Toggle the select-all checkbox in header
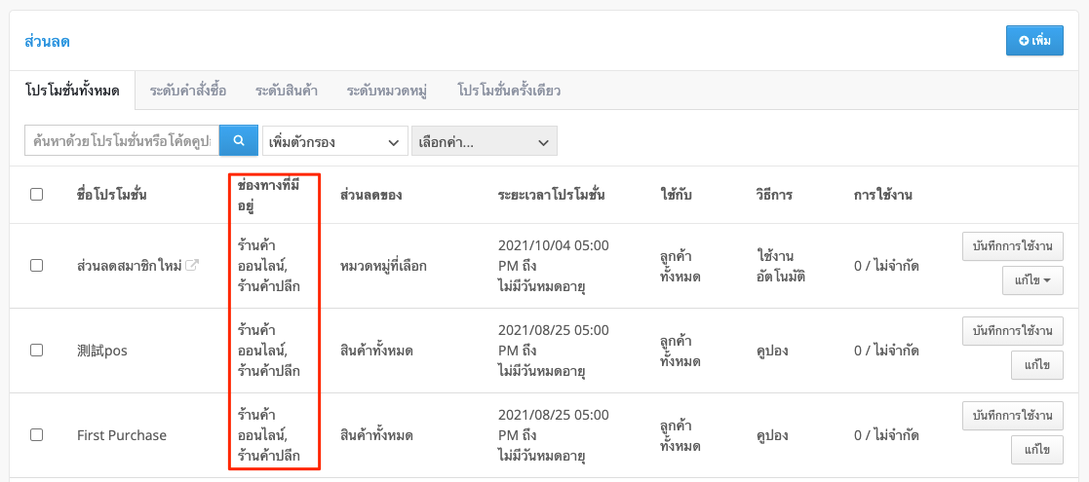 [x=37, y=195]
